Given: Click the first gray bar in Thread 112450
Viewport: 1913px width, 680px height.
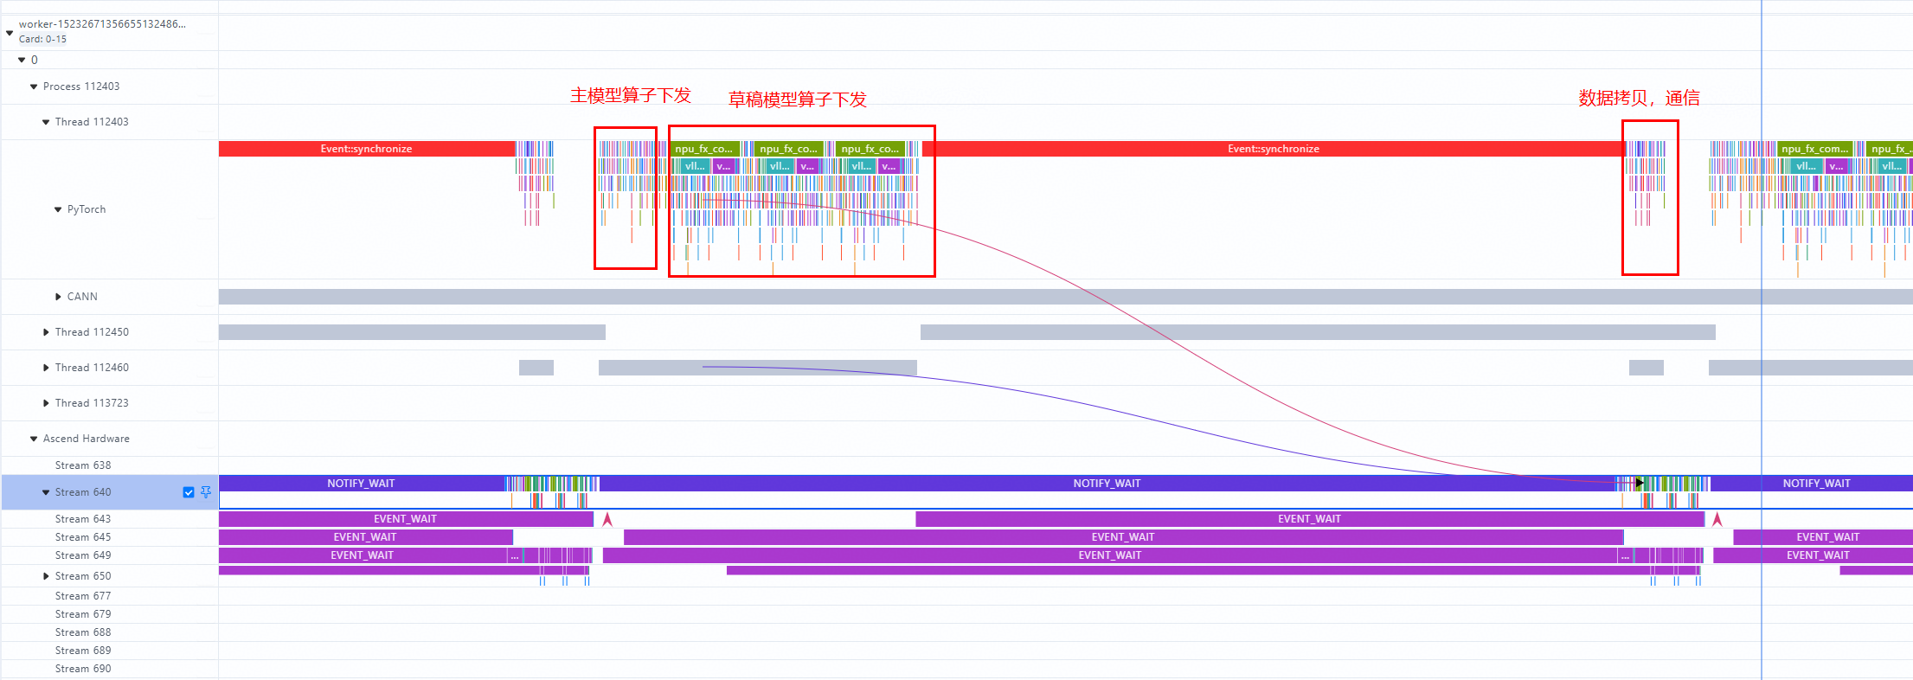Looking at the screenshot, I should tap(412, 332).
